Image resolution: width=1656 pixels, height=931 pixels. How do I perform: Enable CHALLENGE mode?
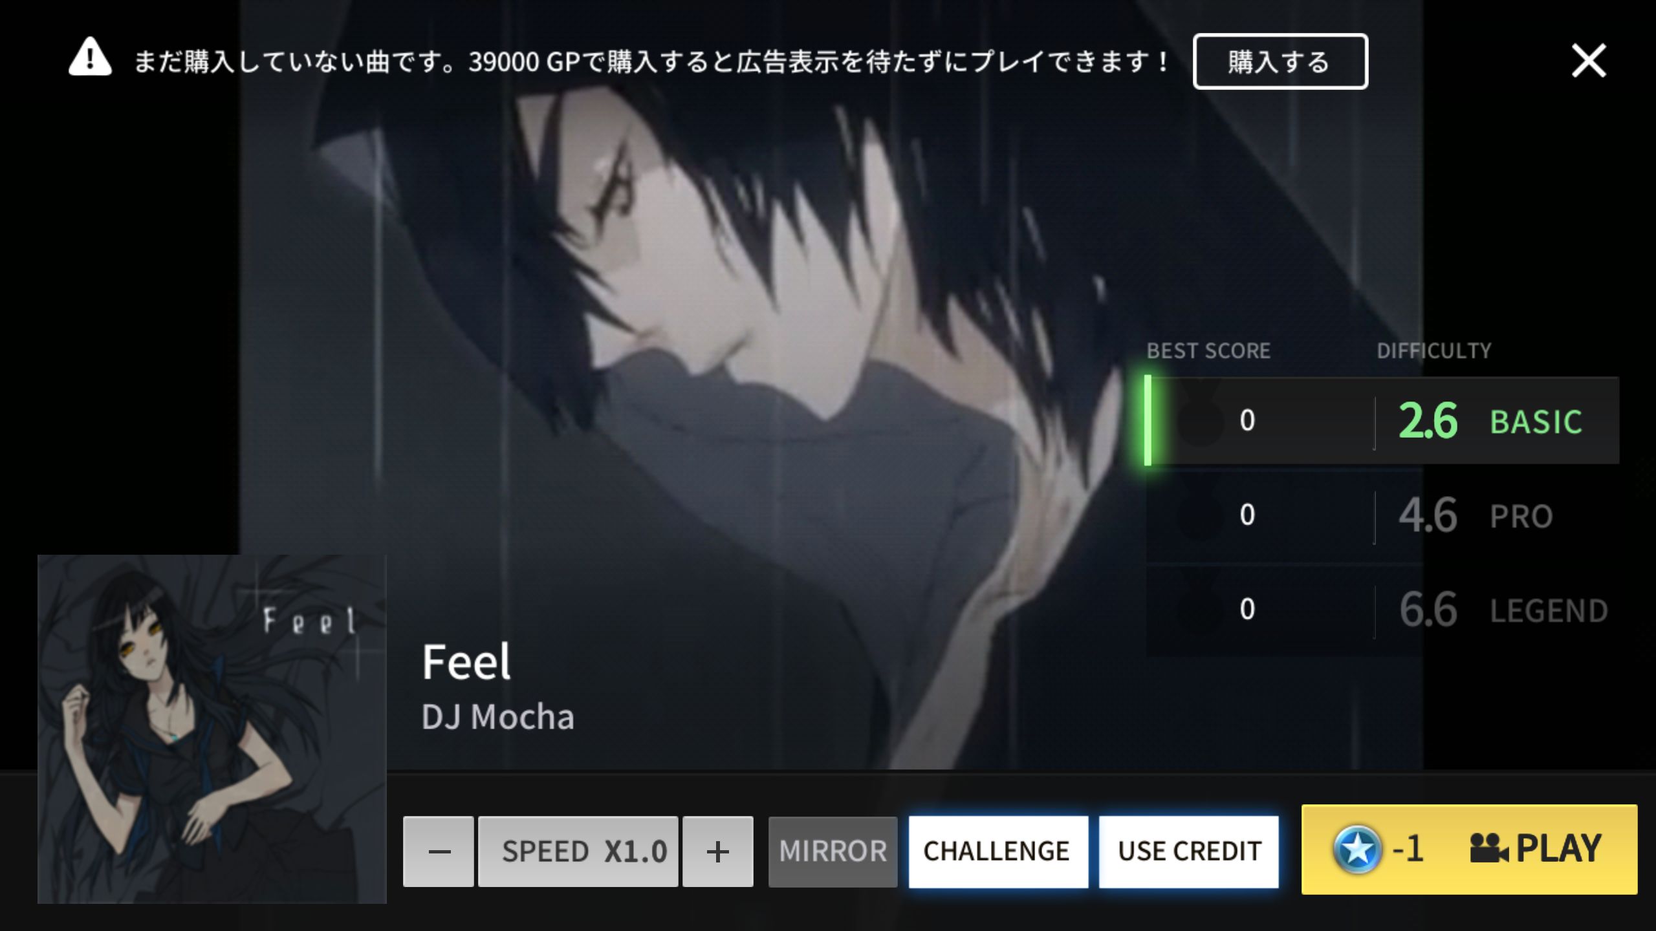pyautogui.click(x=998, y=851)
